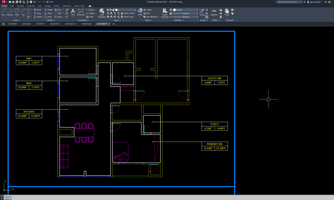Click the Save icon in Quick Access toolbar
This screenshot has height=200, width=334.
coord(17,2)
